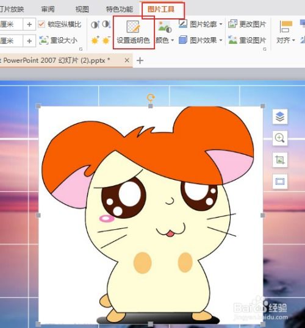305x328 pixels.
Task: Open picture settings dialog launcher beside 重设图片
Action: 265,49
